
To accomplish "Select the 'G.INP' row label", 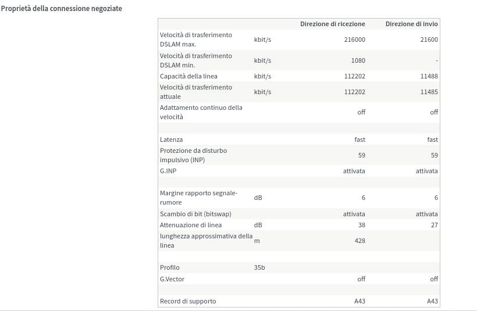I will point(168,171).
